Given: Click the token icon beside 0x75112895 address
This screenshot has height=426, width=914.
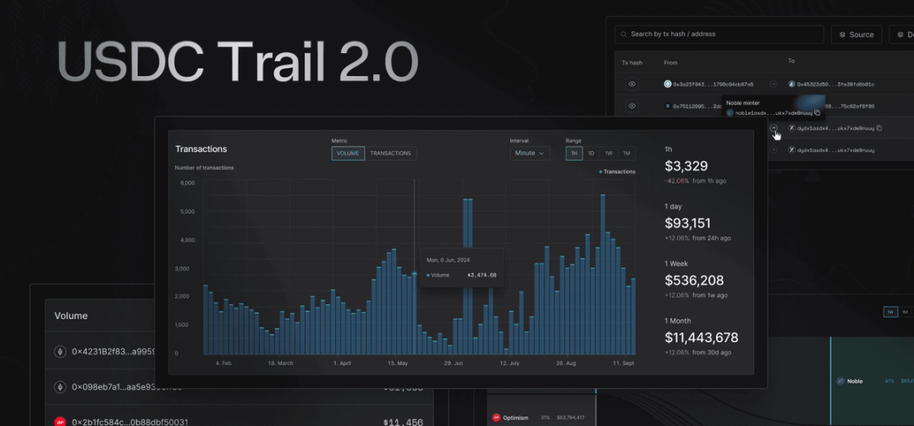Looking at the screenshot, I should click(x=668, y=106).
